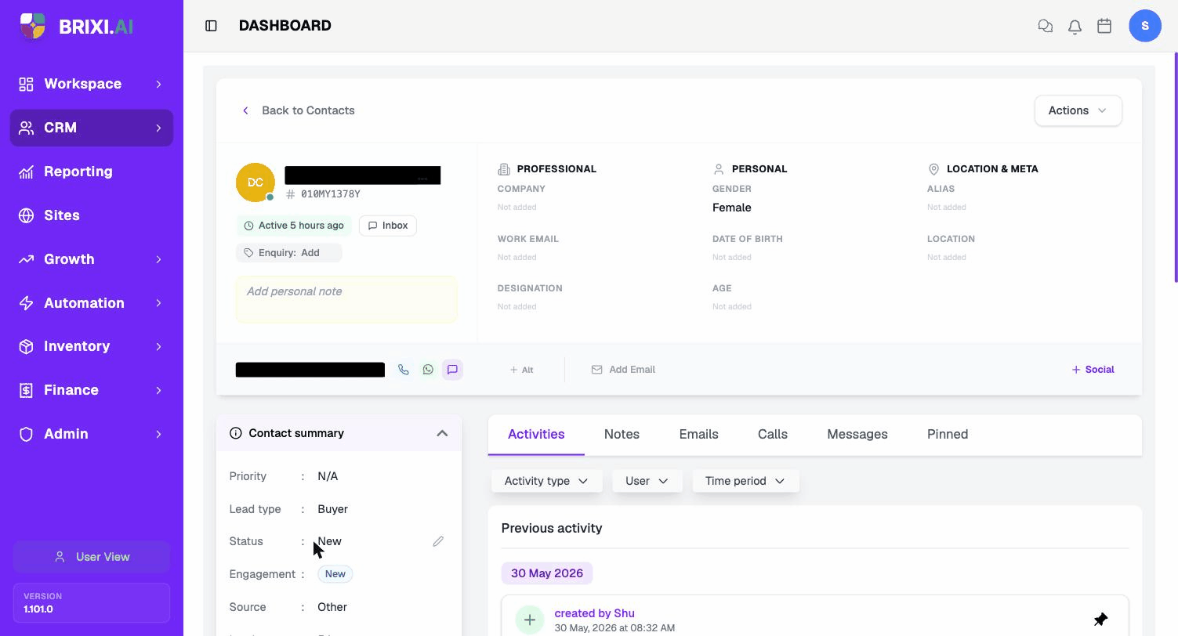
Task: Click the Inventory box icon
Action: (x=27, y=346)
